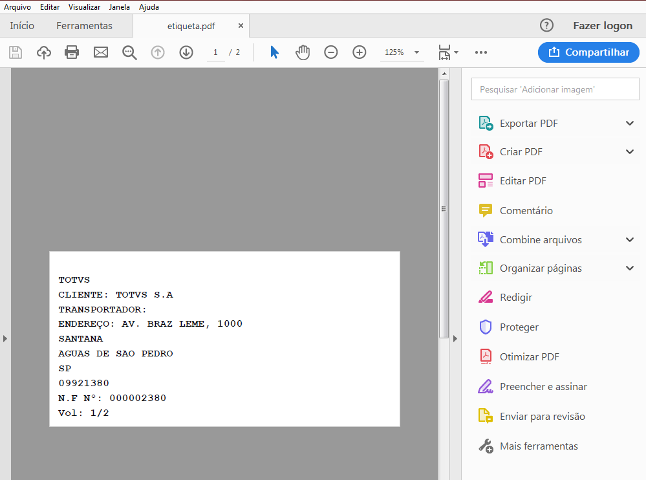Expand the Exportar PDF chevron
Screen dimensions: 646x480
point(630,123)
